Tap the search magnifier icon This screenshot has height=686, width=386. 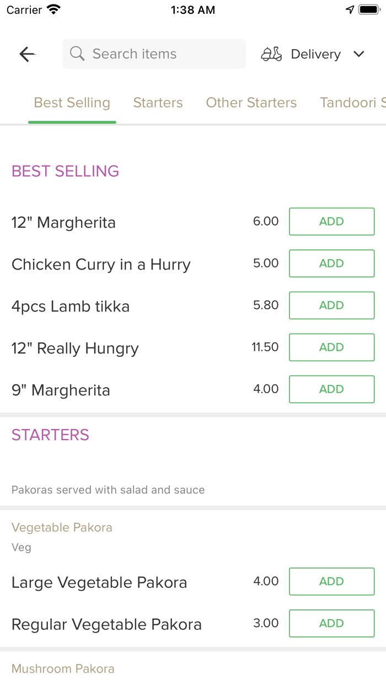pos(77,54)
